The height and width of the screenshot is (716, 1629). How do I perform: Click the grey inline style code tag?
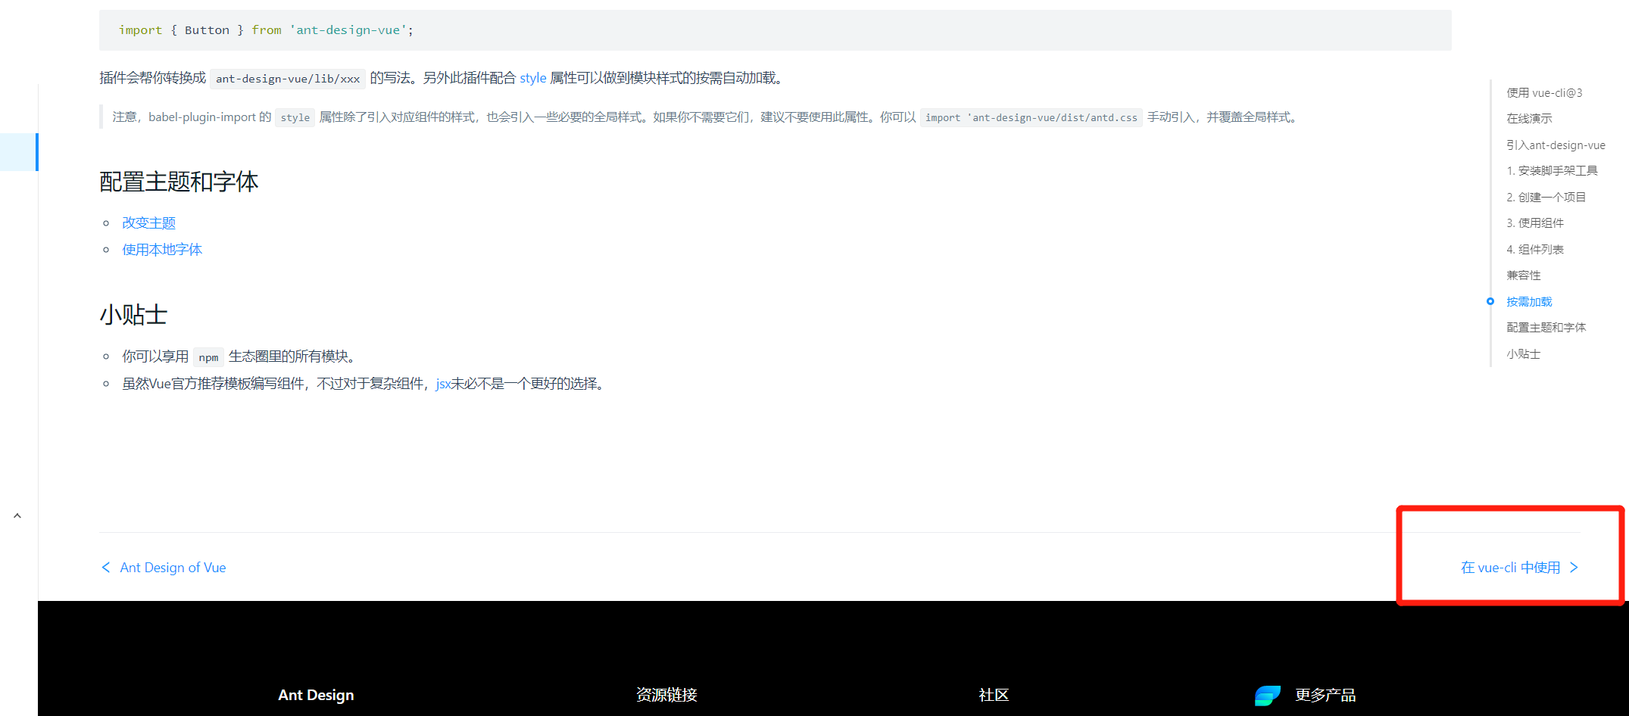(x=295, y=117)
